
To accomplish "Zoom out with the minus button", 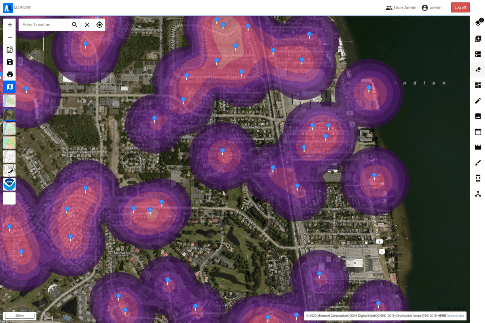I will [x=10, y=37].
